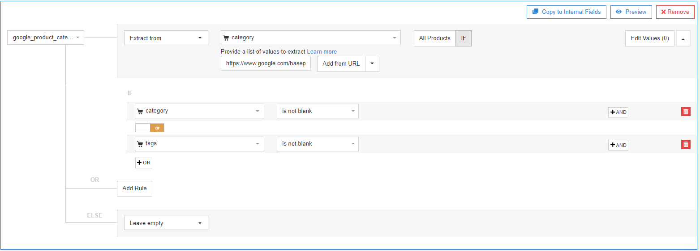700x251 pixels.
Task: Click the Add Rule button
Action: click(x=134, y=188)
